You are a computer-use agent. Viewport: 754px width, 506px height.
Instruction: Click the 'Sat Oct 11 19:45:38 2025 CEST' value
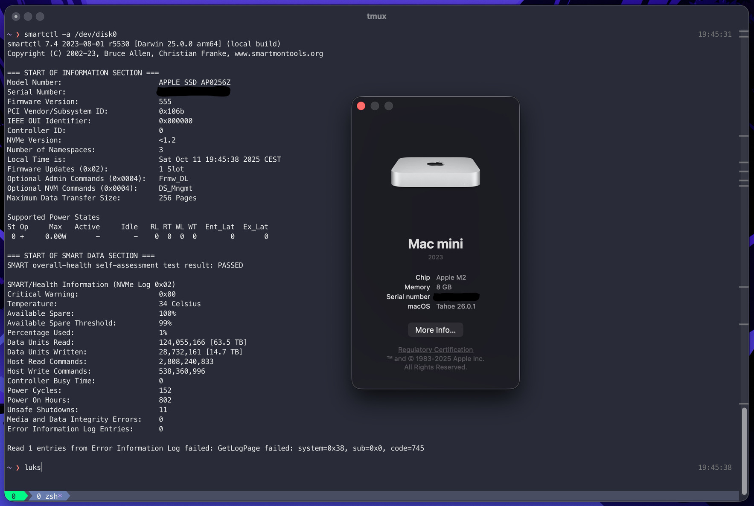[220, 160]
